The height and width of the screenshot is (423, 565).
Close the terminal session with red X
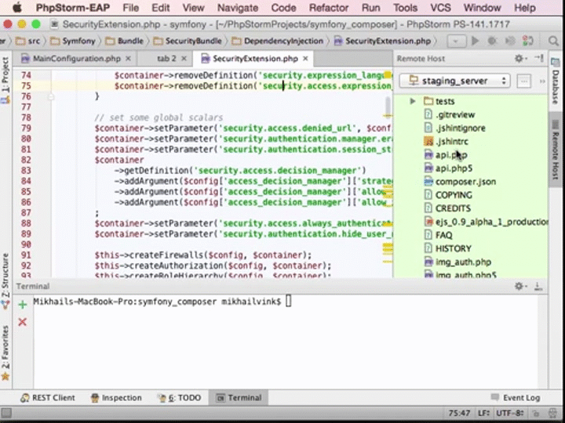click(22, 322)
